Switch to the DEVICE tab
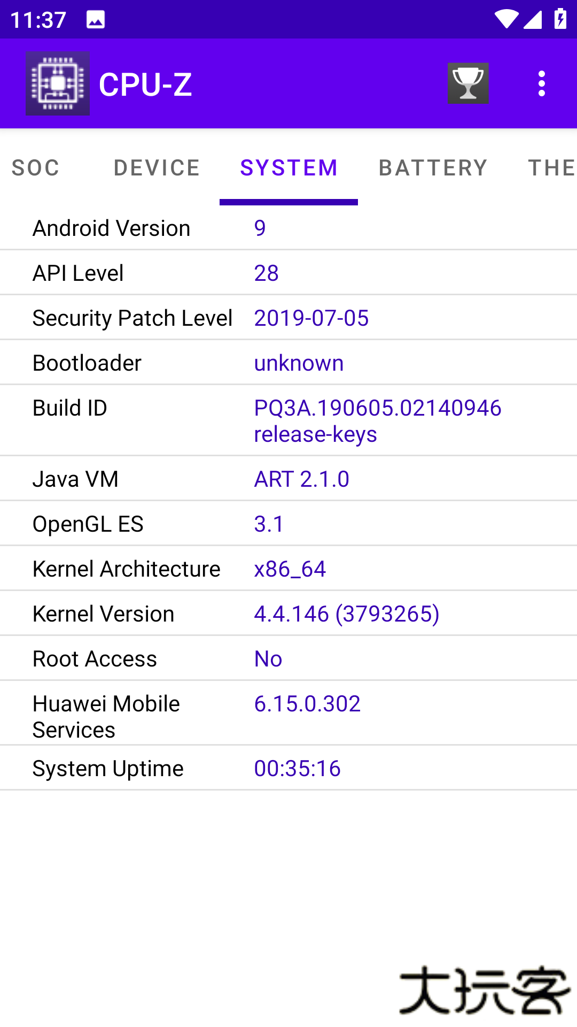This screenshot has height=1027, width=577. coord(157,168)
